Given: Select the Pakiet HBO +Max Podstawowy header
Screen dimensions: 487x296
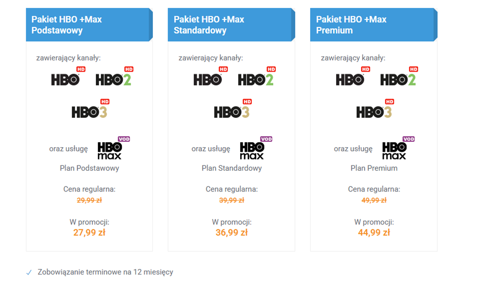Looking at the screenshot, I should pyautogui.click(x=89, y=25).
